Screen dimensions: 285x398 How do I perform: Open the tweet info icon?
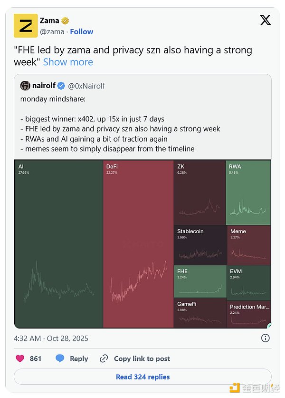pyautogui.click(x=266, y=338)
